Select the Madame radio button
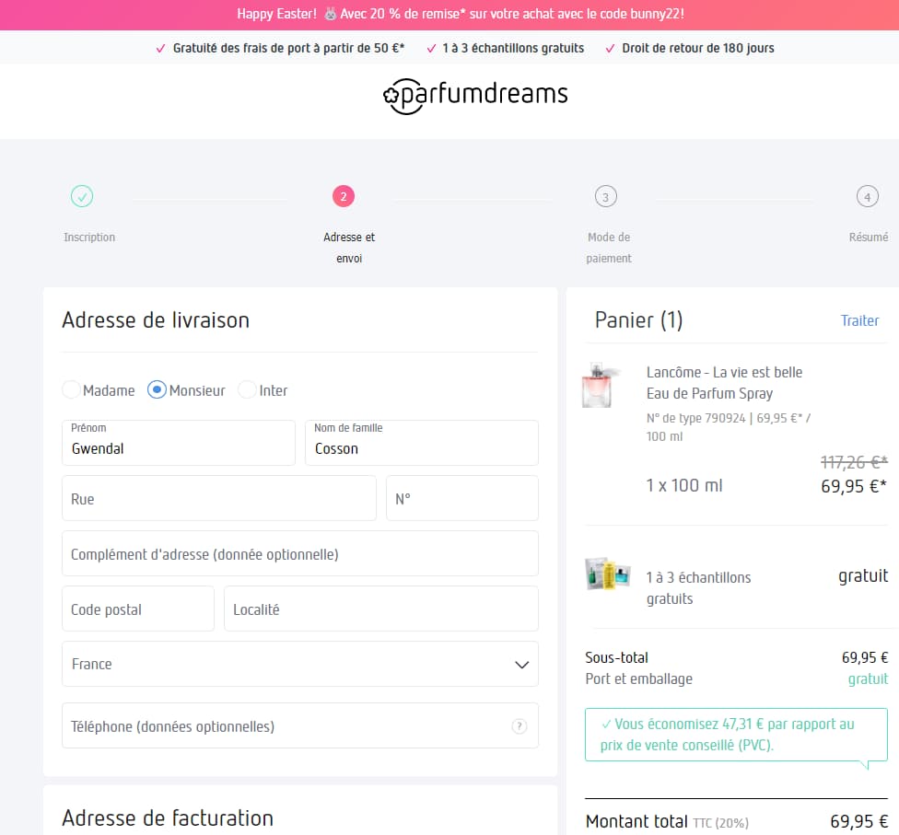 pos(71,390)
